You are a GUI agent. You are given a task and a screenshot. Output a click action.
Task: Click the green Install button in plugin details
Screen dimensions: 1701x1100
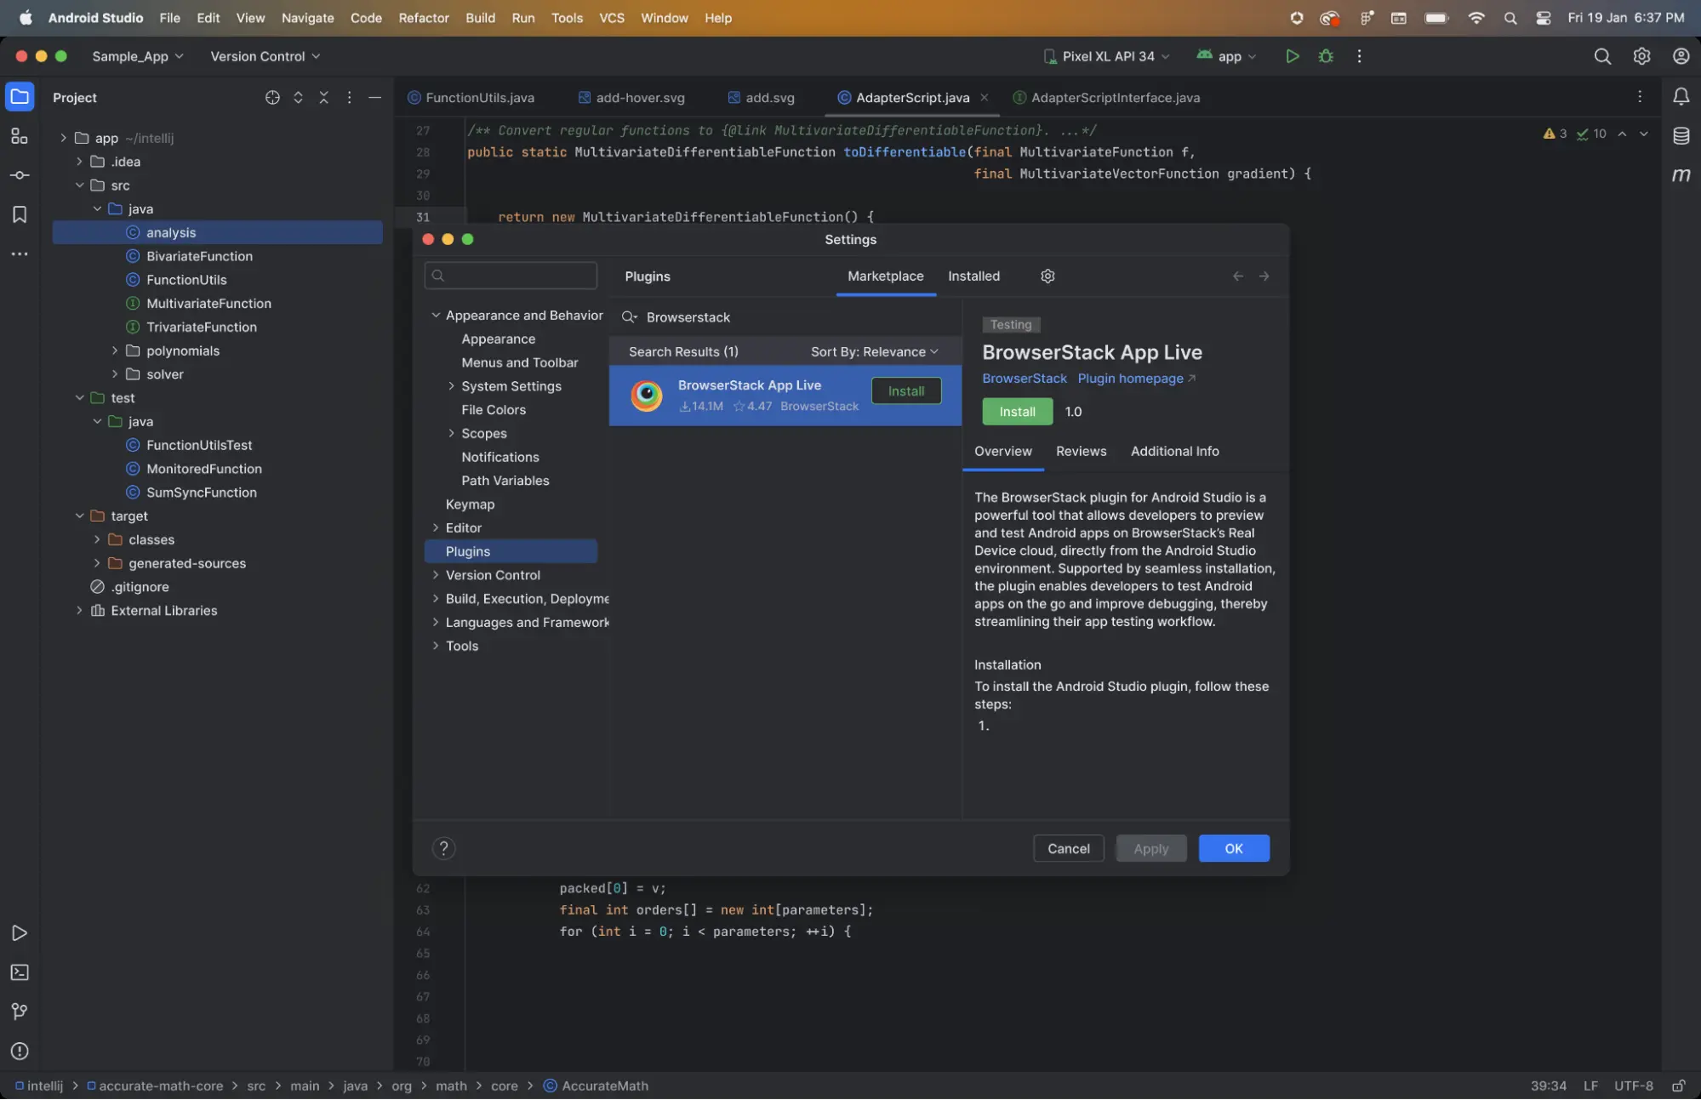point(1017,412)
